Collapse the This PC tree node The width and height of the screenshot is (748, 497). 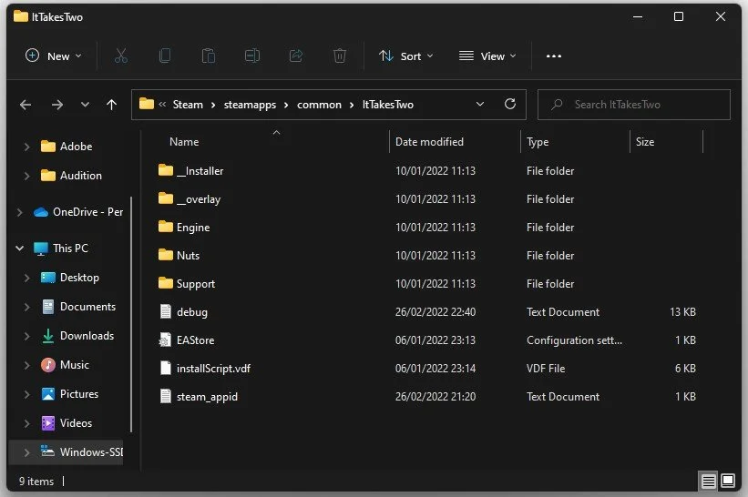click(x=19, y=248)
